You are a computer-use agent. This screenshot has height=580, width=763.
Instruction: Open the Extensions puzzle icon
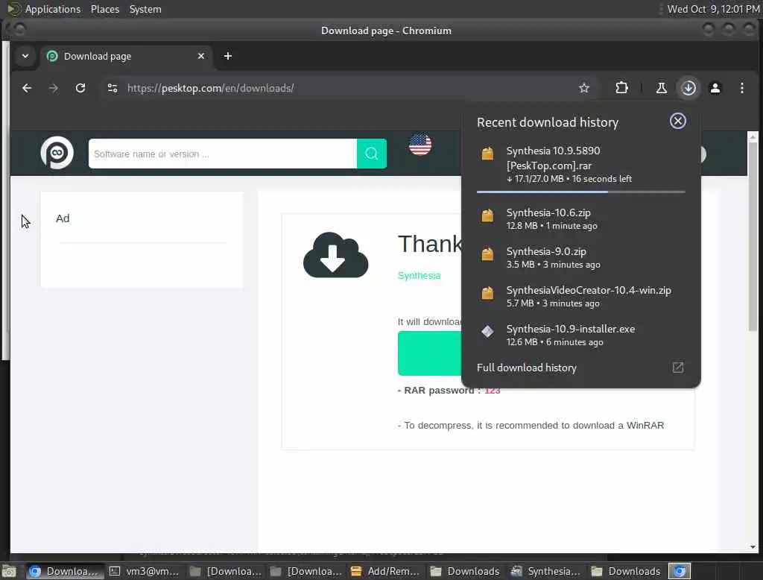tap(621, 88)
